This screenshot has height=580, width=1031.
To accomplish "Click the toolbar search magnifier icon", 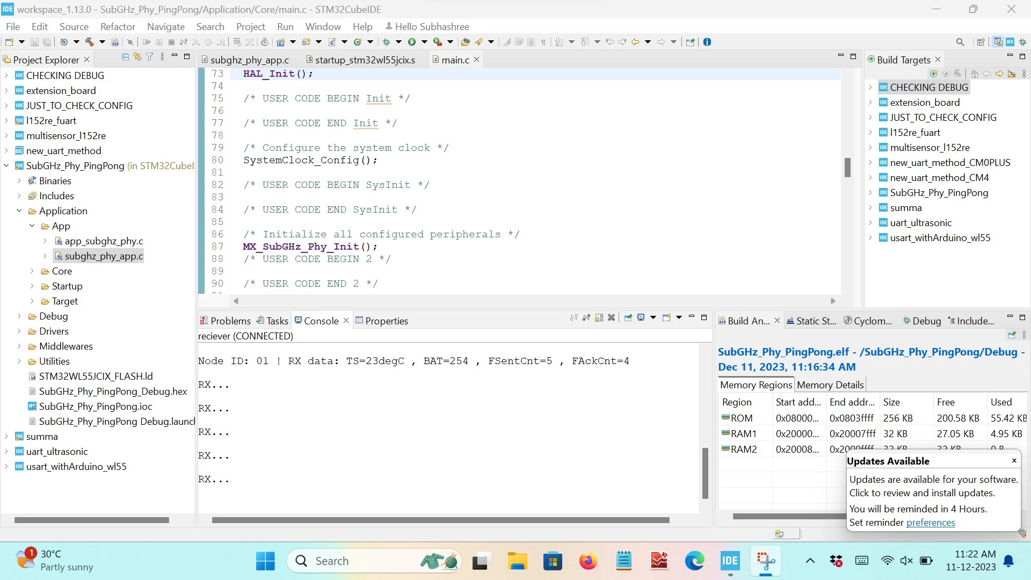I will [960, 42].
